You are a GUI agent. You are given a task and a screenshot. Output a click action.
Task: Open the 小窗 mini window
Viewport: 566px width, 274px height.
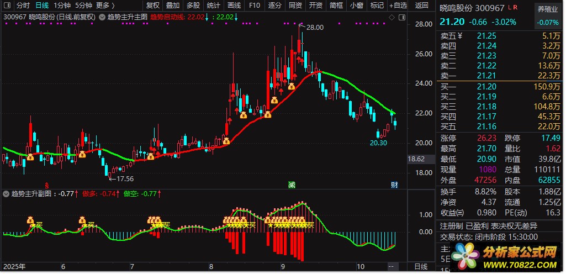coord(356,6)
